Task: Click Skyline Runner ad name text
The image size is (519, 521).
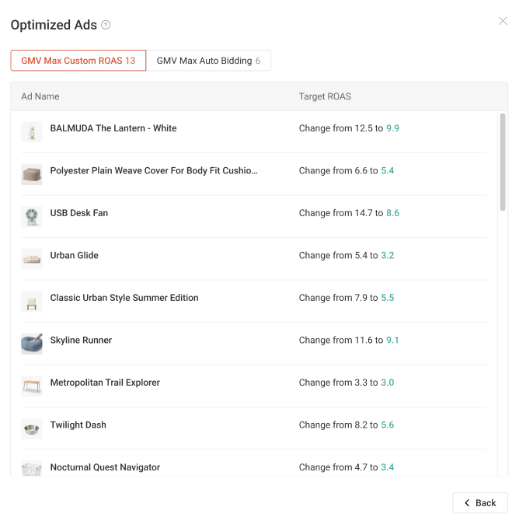Action: tap(81, 341)
